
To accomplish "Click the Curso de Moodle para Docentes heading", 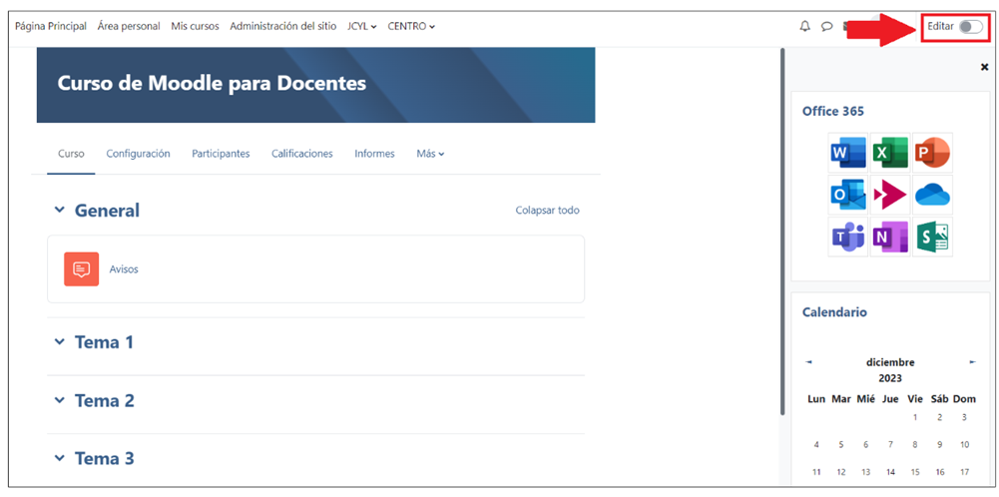I will point(212,84).
